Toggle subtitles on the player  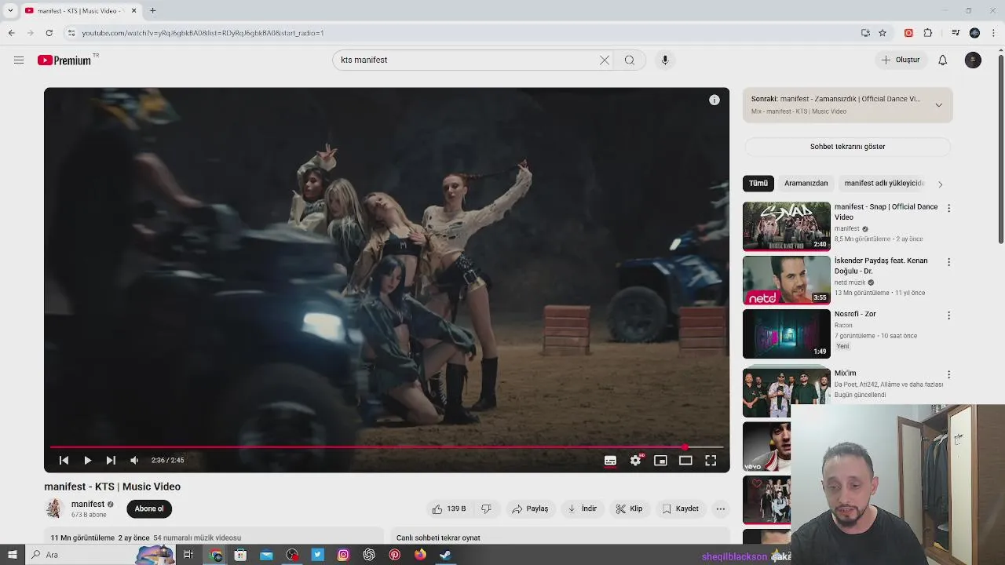pyautogui.click(x=610, y=461)
